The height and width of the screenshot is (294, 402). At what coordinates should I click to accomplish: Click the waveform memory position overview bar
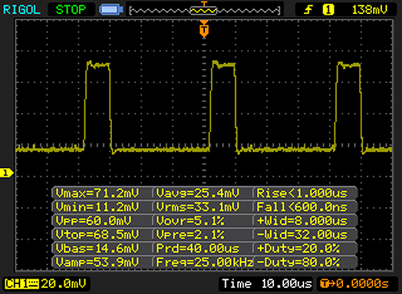[x=204, y=10]
